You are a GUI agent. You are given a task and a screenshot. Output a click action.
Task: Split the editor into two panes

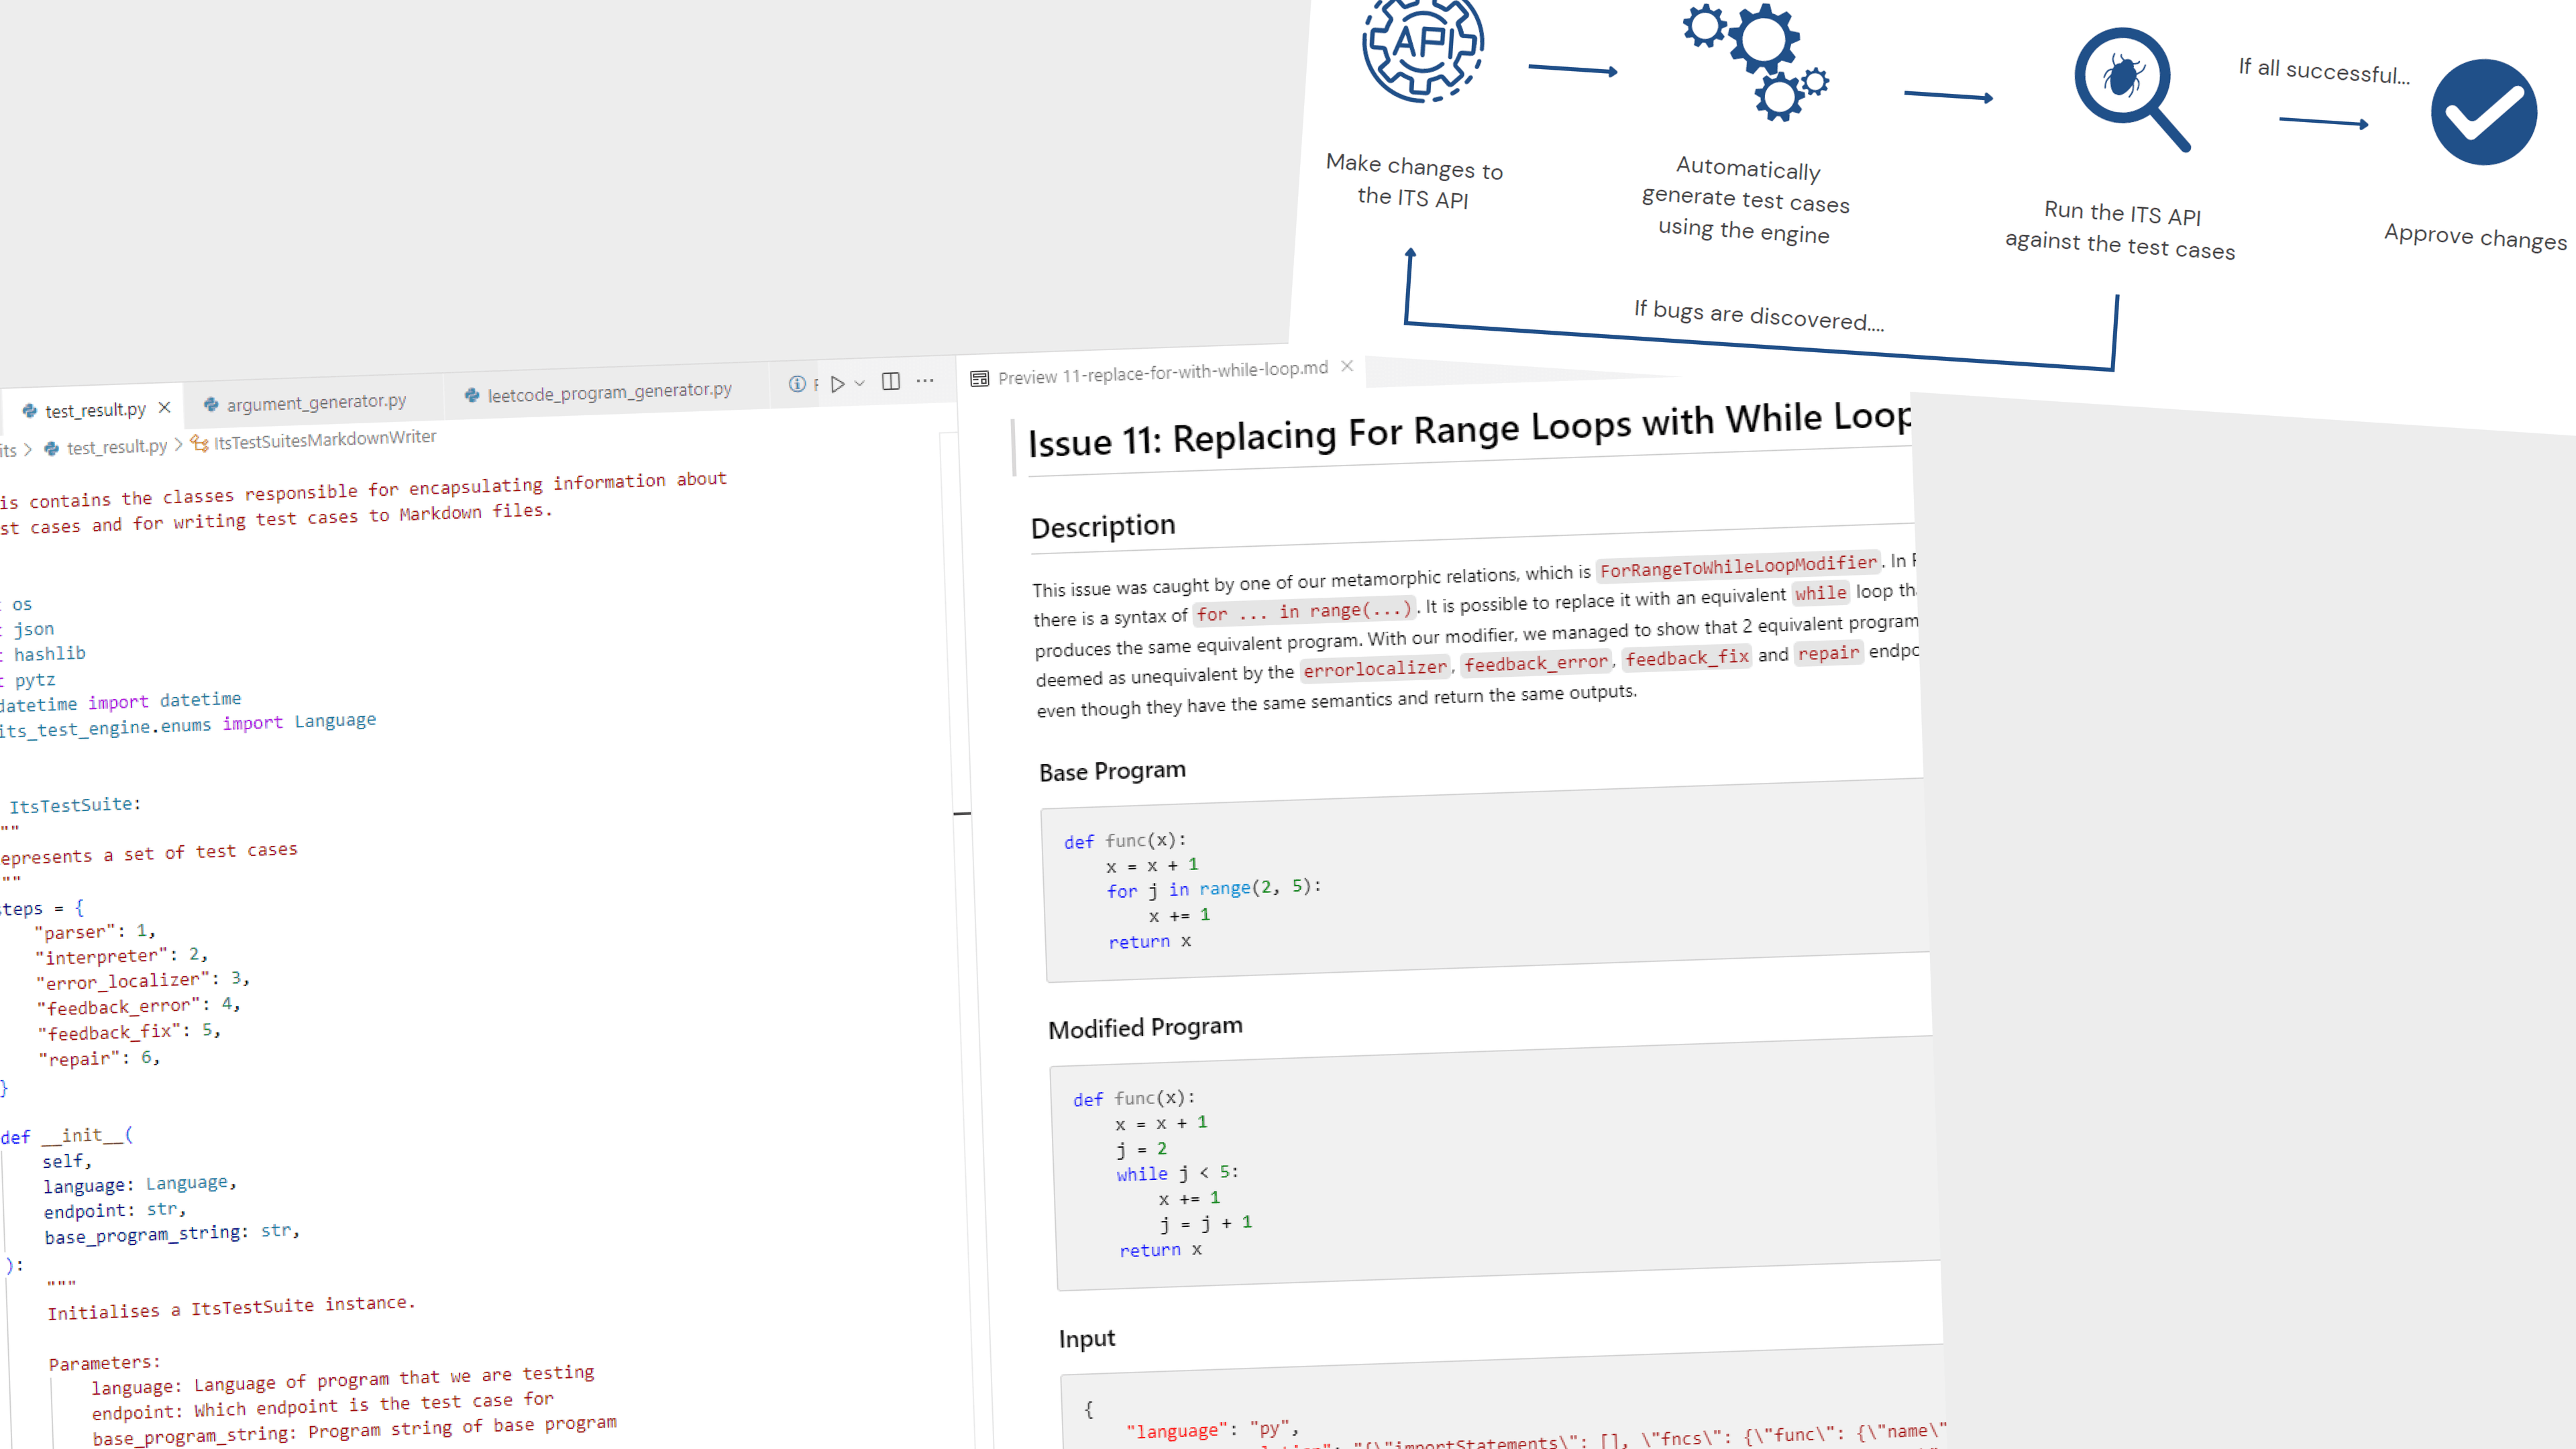click(890, 382)
